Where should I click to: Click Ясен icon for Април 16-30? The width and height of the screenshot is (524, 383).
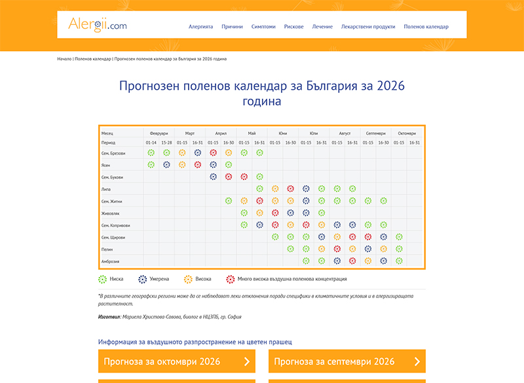(x=229, y=164)
